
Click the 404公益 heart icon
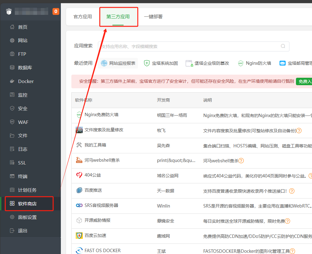coord(79,175)
